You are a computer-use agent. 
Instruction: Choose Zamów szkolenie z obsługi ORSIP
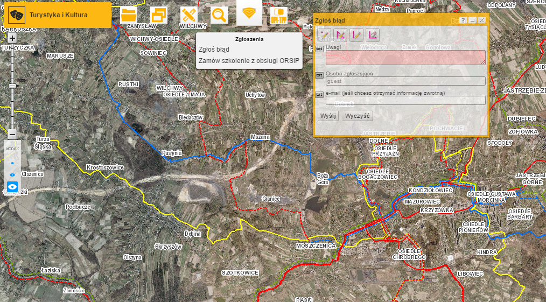(x=249, y=60)
